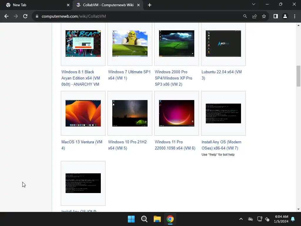
Task: Click the scrollbar down arrow
Action: [x=298, y=209]
